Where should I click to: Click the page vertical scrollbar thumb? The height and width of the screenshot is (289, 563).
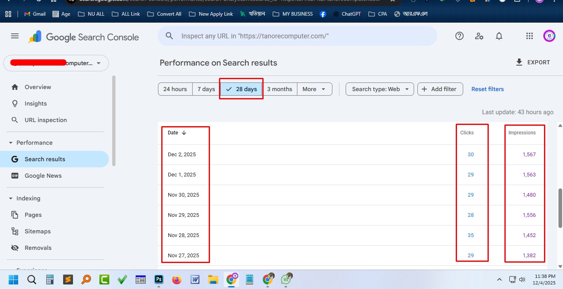click(x=560, y=208)
